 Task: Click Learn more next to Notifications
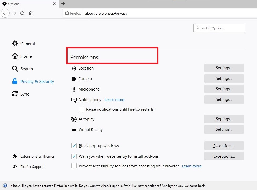(x=114, y=100)
